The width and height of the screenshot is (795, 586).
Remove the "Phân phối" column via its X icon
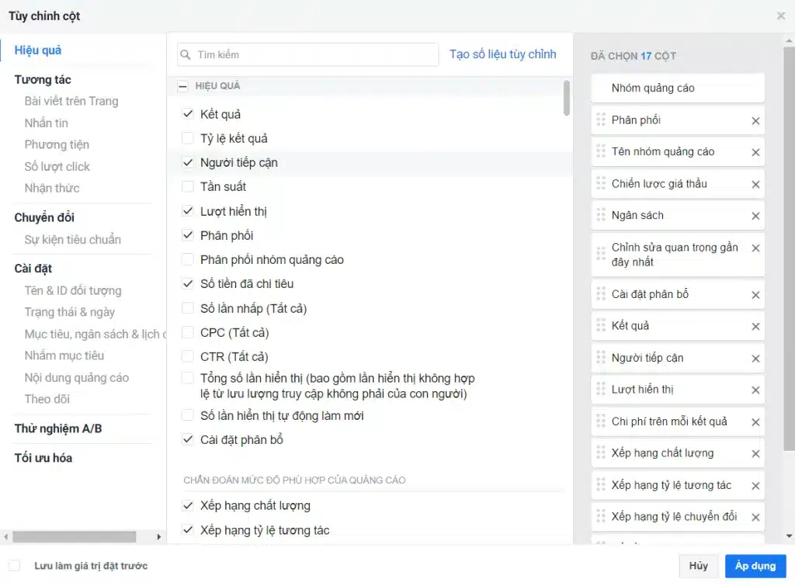(x=756, y=120)
